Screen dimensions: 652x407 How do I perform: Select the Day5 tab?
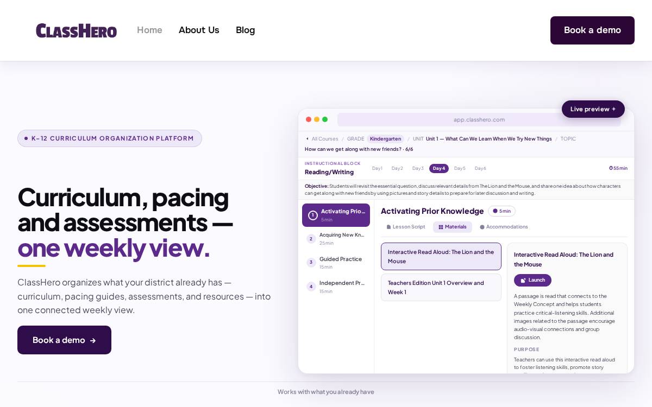pos(460,168)
